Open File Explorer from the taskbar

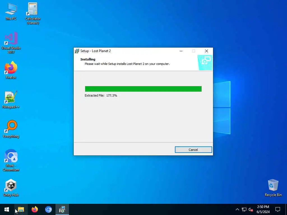pyautogui.click(x=21, y=209)
